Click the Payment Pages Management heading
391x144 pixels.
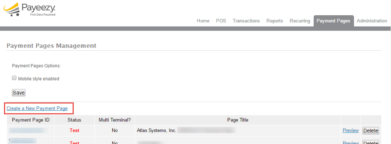(51, 46)
